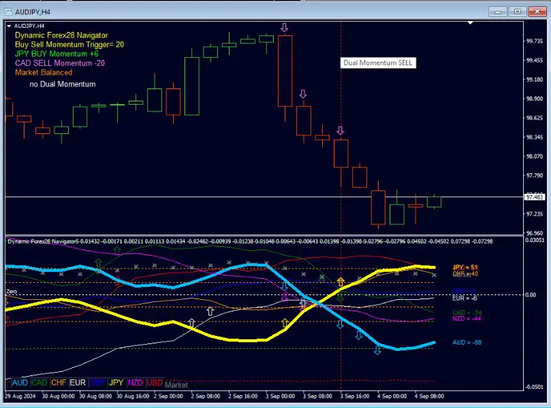Viewport: 551px width, 408px height.
Task: Click the current price label 97.483
Action: tap(535, 197)
